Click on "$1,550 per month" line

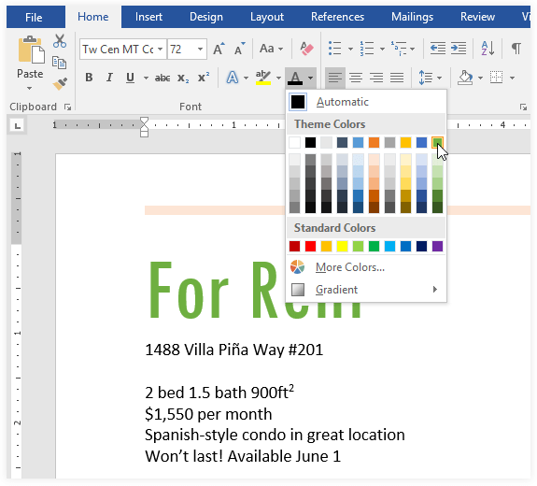(208, 414)
